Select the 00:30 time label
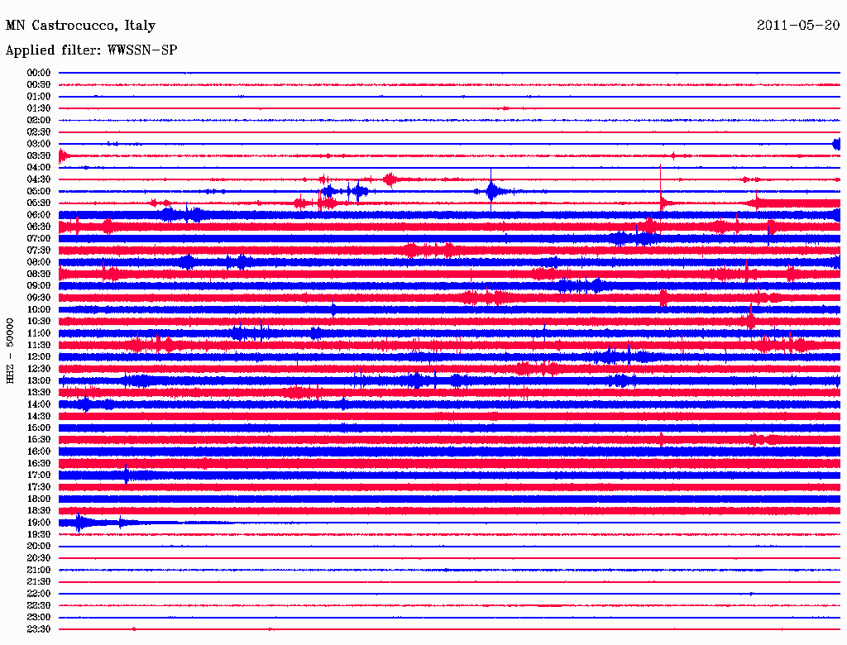 point(38,84)
